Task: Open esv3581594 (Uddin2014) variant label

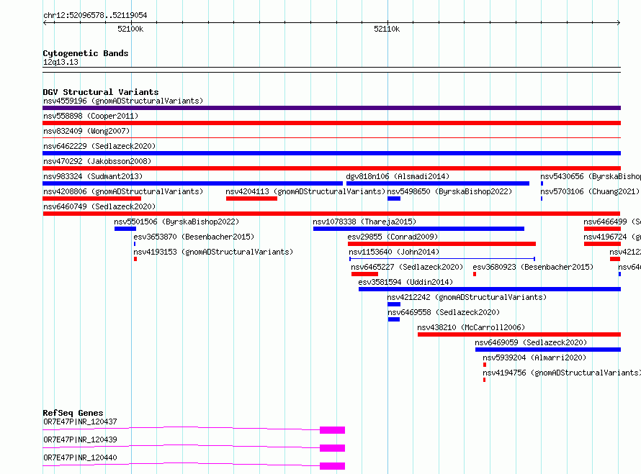Action: (405, 282)
